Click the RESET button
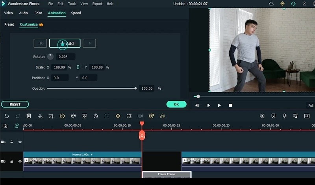 point(15,104)
